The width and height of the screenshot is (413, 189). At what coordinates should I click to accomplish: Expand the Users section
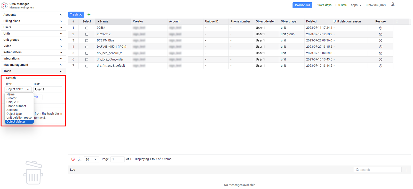click(x=33, y=27)
